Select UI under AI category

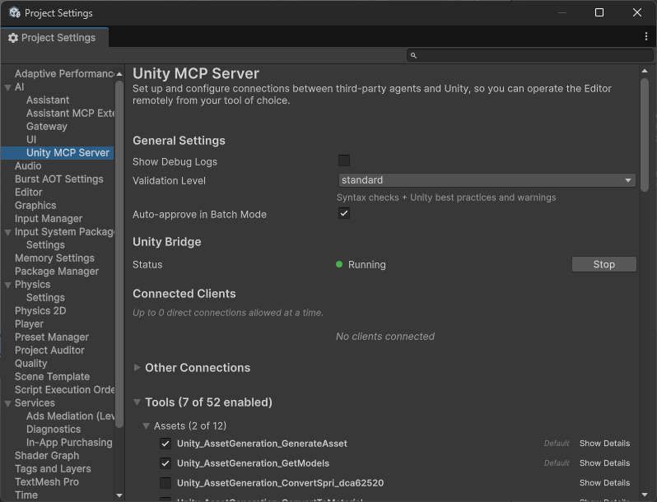click(x=31, y=139)
